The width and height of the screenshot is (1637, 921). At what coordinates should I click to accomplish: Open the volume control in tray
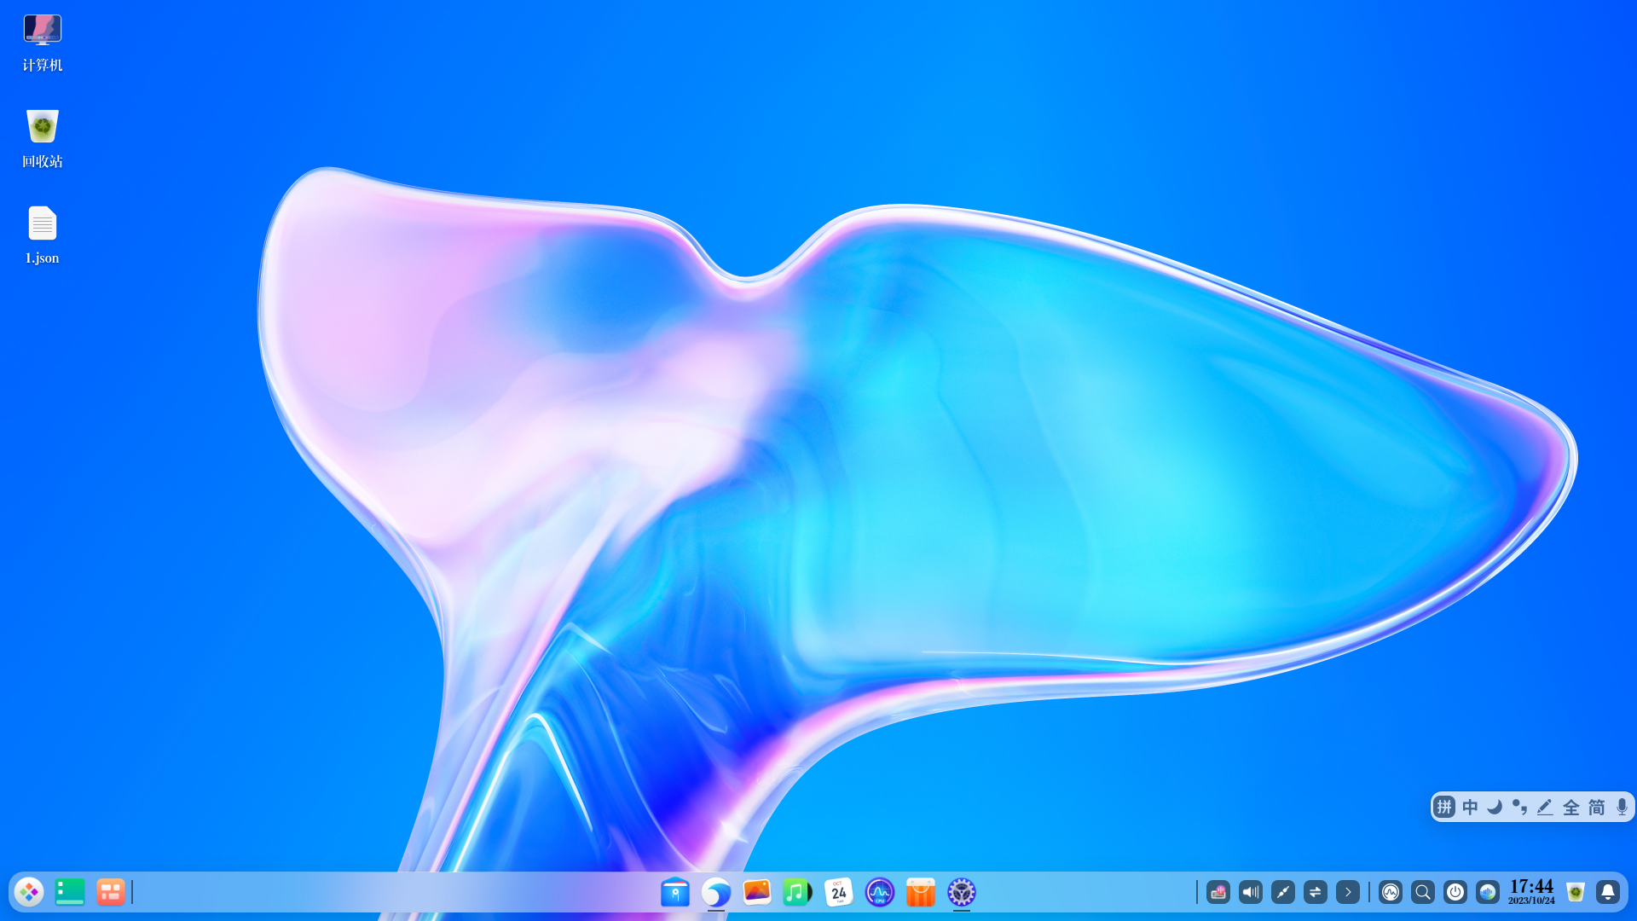(1251, 892)
